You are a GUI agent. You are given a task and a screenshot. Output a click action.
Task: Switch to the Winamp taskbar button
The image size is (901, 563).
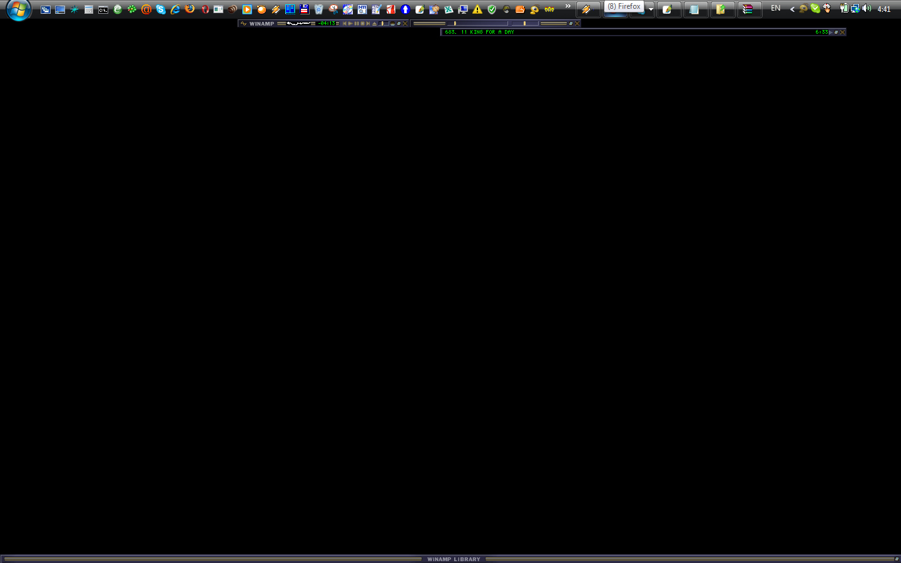pos(588,9)
